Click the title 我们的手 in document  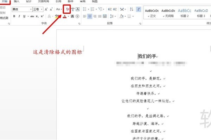click(x=147, y=56)
